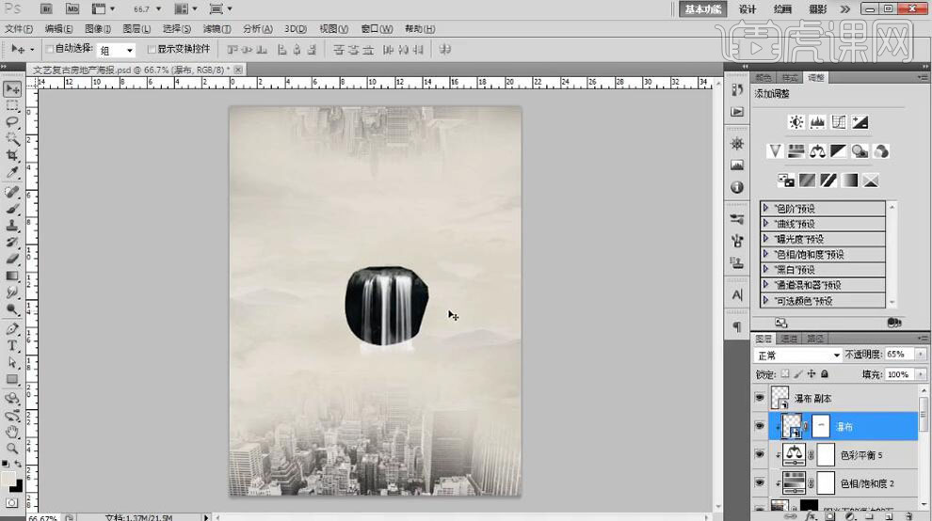The image size is (932, 521).
Task: Open the 图层(L) menu
Action: click(x=137, y=28)
